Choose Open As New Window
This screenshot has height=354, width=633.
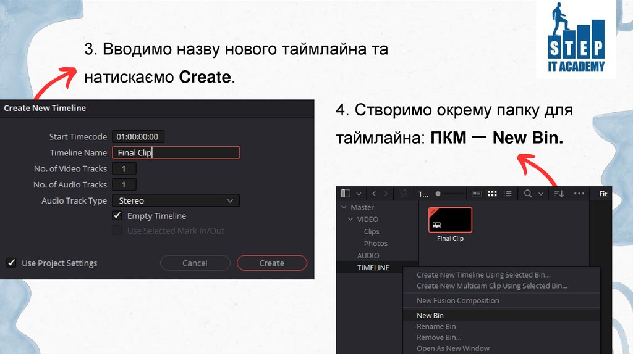coord(453,348)
